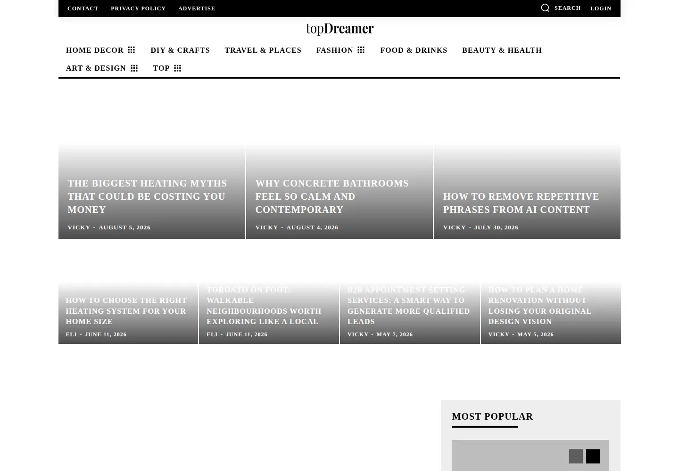The height and width of the screenshot is (471, 679).
Task: Go to Food & Drinks section
Action: [x=414, y=50]
